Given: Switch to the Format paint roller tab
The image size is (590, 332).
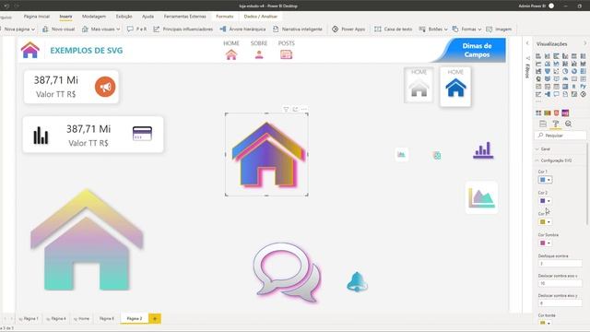Looking at the screenshot, I should point(555,124).
